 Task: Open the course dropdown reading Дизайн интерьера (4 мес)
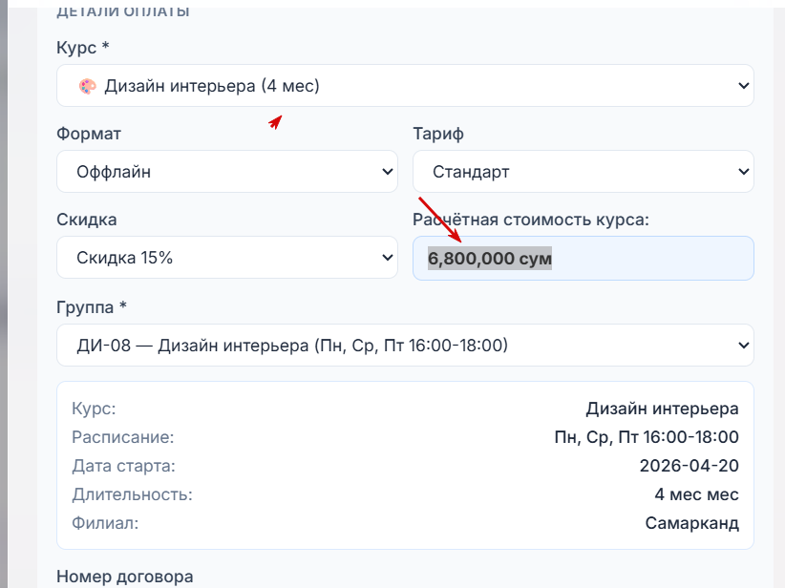(x=405, y=86)
